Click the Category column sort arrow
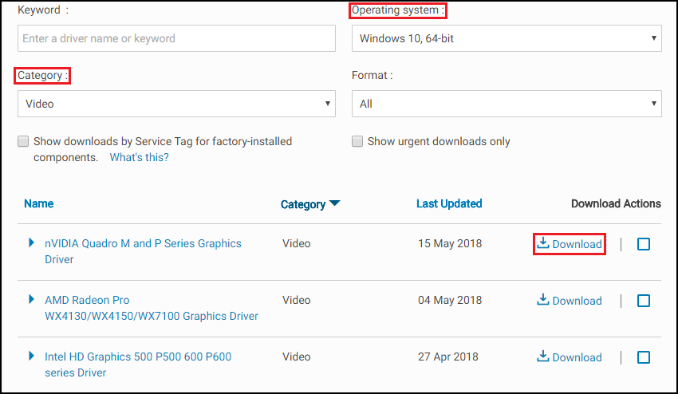 [x=335, y=203]
